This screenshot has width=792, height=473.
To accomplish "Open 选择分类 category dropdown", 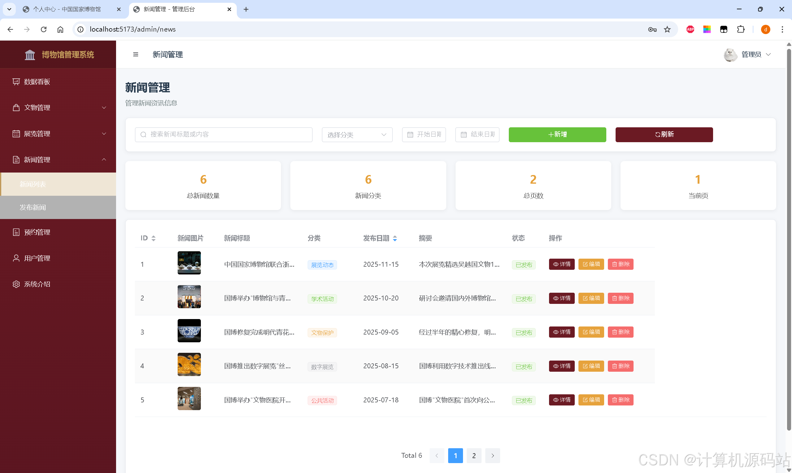I will point(357,135).
